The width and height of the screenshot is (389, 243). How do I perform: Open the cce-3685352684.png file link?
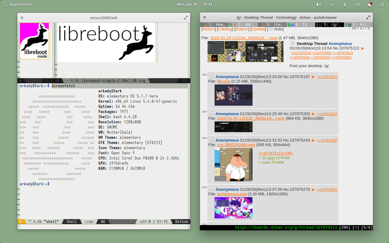pyautogui.click(x=236, y=145)
